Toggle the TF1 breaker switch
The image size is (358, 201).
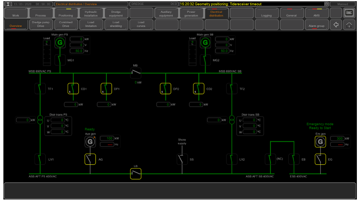tap(40, 88)
